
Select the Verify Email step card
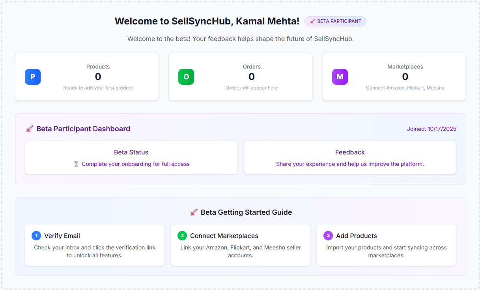[95, 245]
